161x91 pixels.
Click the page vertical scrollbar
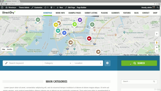pos(160,26)
